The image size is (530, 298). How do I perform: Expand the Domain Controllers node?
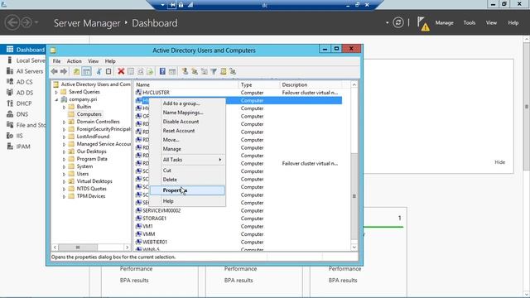point(64,122)
